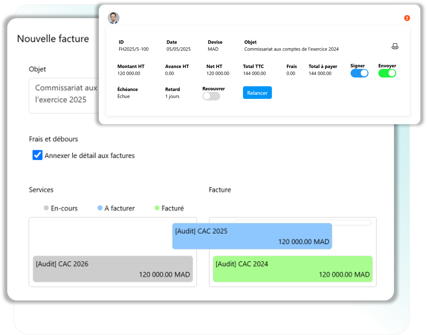
Task: Enable the Recouvrer toggle
Action: click(x=211, y=96)
